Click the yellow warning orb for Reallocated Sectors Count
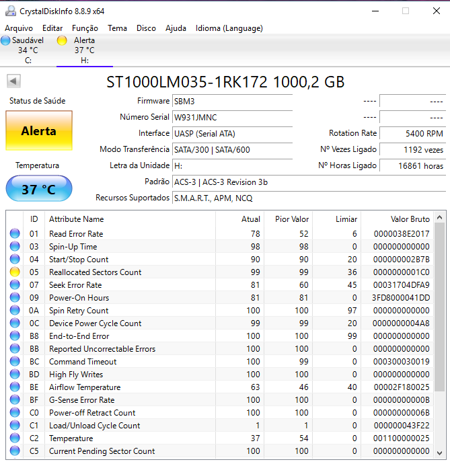The width and height of the screenshot is (450, 464). pyautogui.click(x=15, y=272)
